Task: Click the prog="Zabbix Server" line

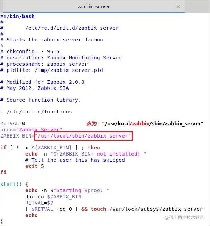Action: click(x=31, y=130)
